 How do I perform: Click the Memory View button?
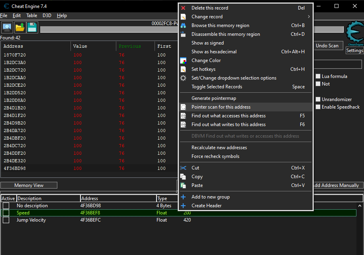point(29,185)
